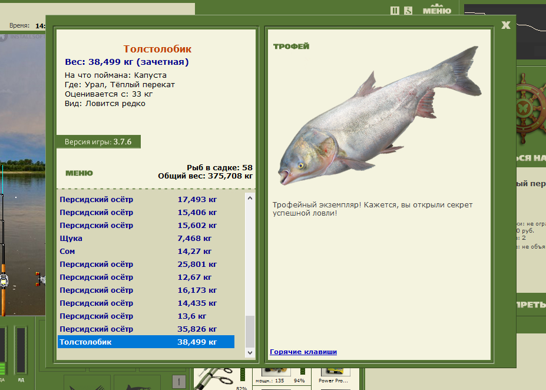Screen dimensions: 546x390
Task: Select the Персидский осётр 25,801 кг row
Action: [146, 265]
